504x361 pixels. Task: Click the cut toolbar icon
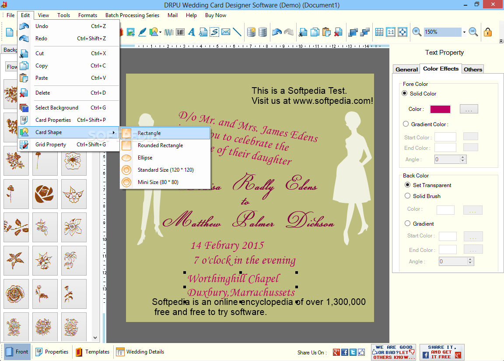click(x=303, y=32)
